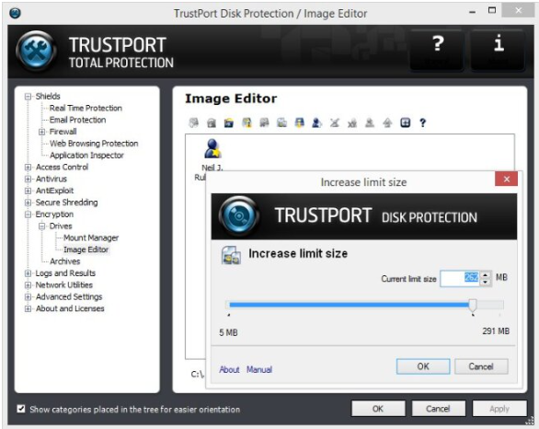Expand the Advanced Settings node
The width and height of the screenshot is (539, 429).
pyautogui.click(x=28, y=297)
